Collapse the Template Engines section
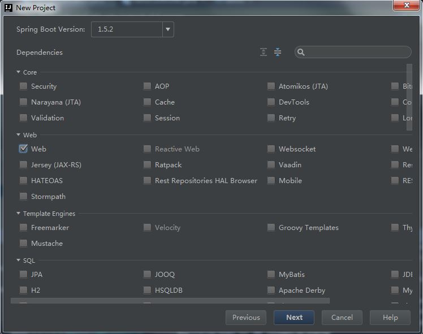423x334 pixels. coord(18,213)
